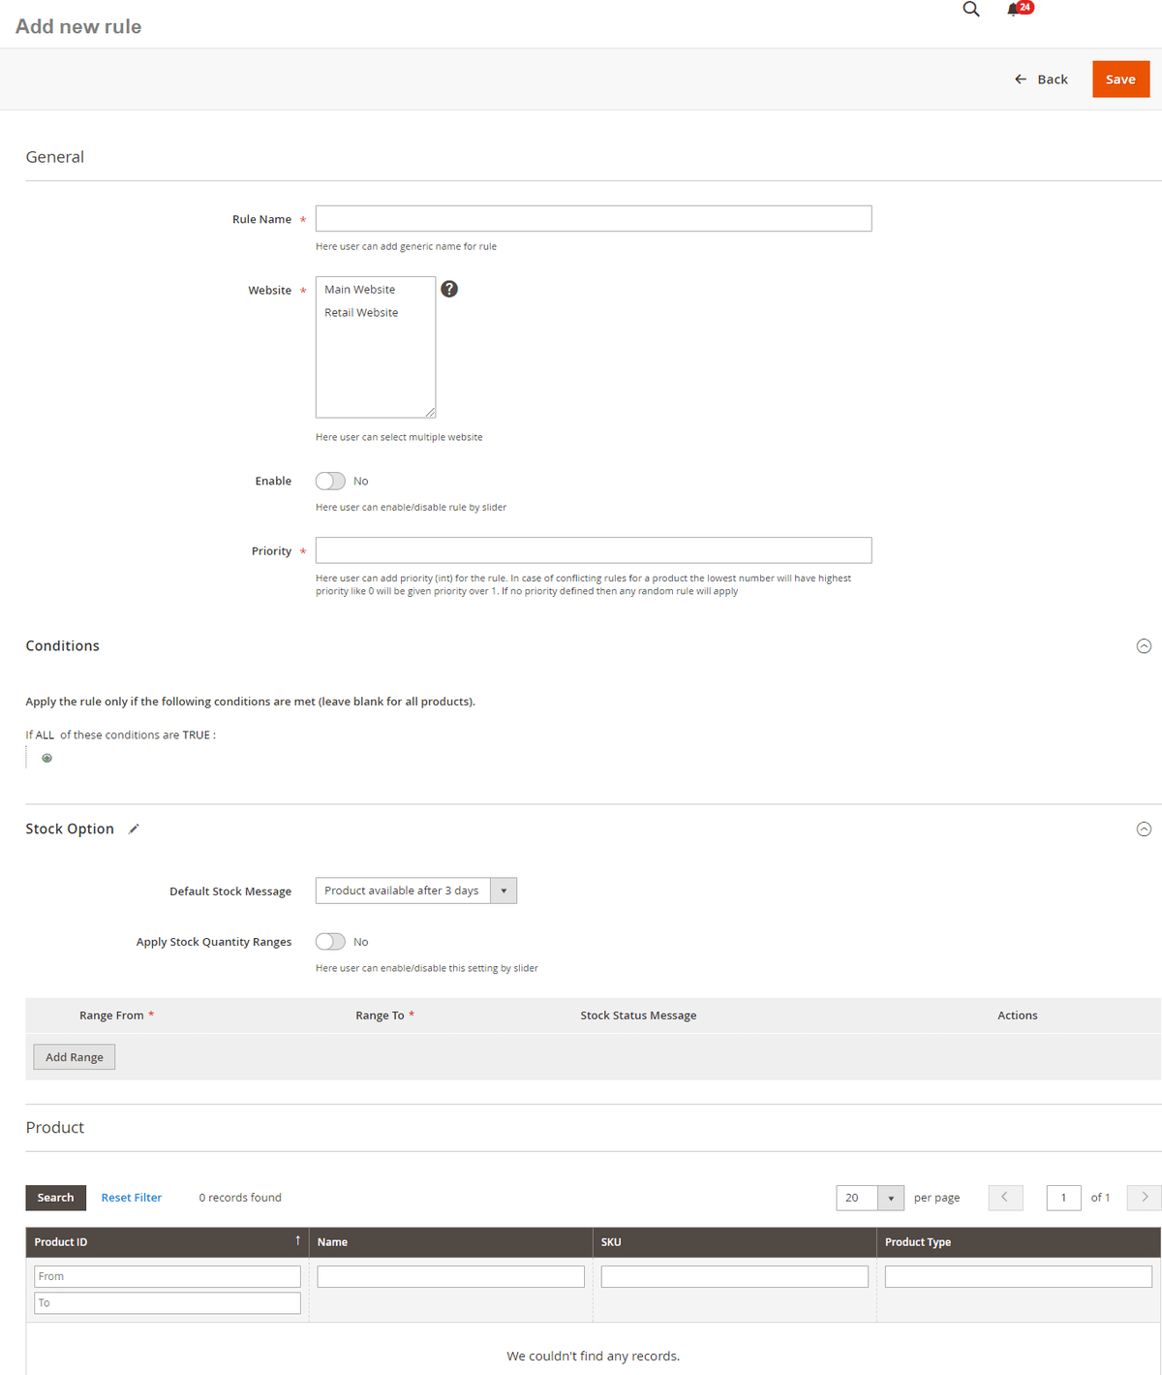Collapse the Stock Option section

1144,829
